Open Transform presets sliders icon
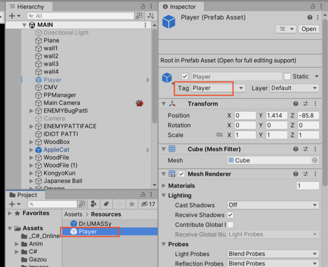 (306, 103)
